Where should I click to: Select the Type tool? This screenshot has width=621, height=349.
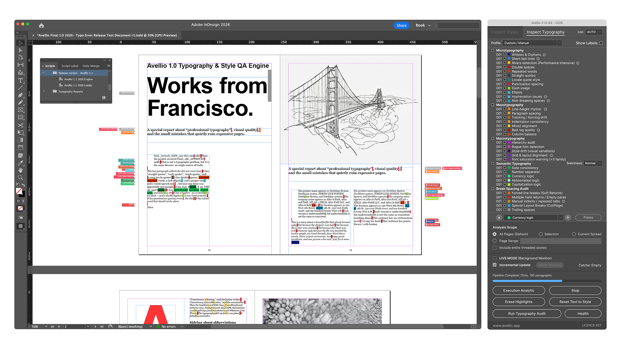(x=21, y=80)
